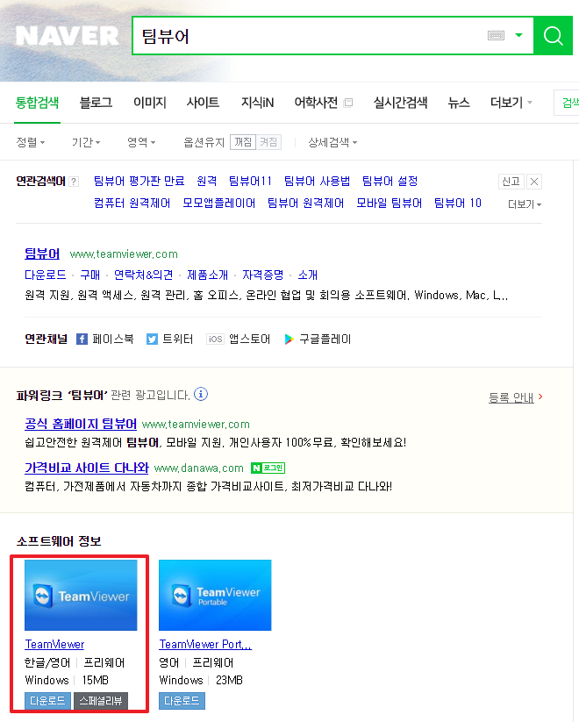The height and width of the screenshot is (722, 579).
Task: Switch to 실시간검색 tab
Action: pos(400,103)
